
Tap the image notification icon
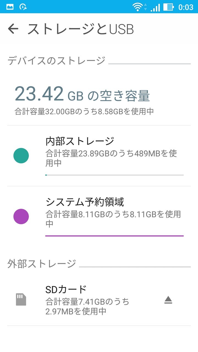(x=10, y=7)
